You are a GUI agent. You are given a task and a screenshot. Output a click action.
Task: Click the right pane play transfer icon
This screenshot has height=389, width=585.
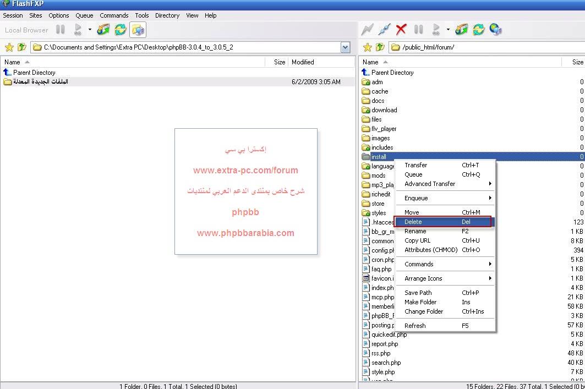pos(436,30)
